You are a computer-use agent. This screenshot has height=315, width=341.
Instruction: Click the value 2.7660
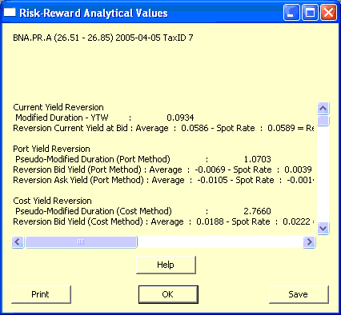click(258, 211)
